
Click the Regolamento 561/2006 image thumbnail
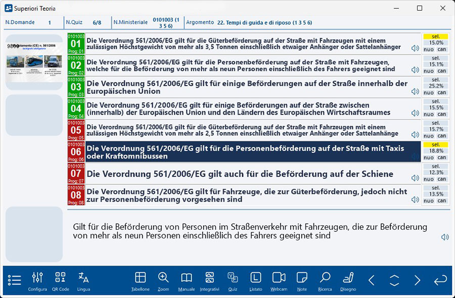click(34, 62)
